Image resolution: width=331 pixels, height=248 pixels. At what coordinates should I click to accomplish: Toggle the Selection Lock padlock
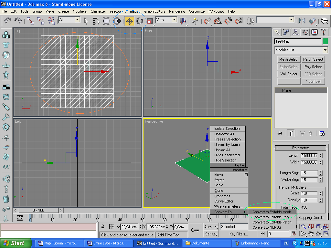[103, 227]
